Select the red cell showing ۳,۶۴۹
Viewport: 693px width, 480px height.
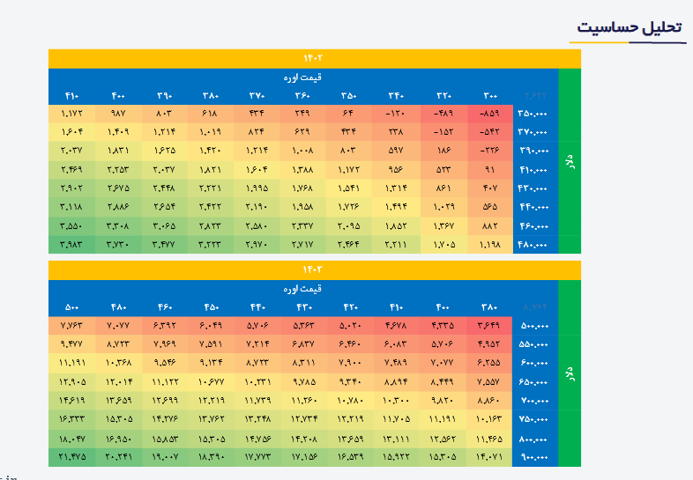489,325
